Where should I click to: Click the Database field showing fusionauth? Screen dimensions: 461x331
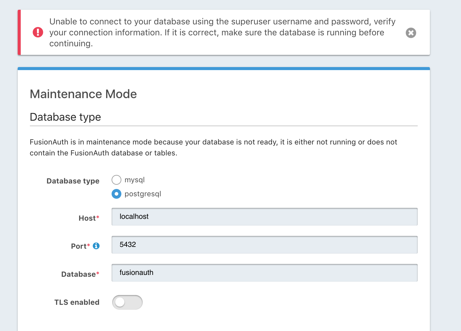tap(264, 272)
